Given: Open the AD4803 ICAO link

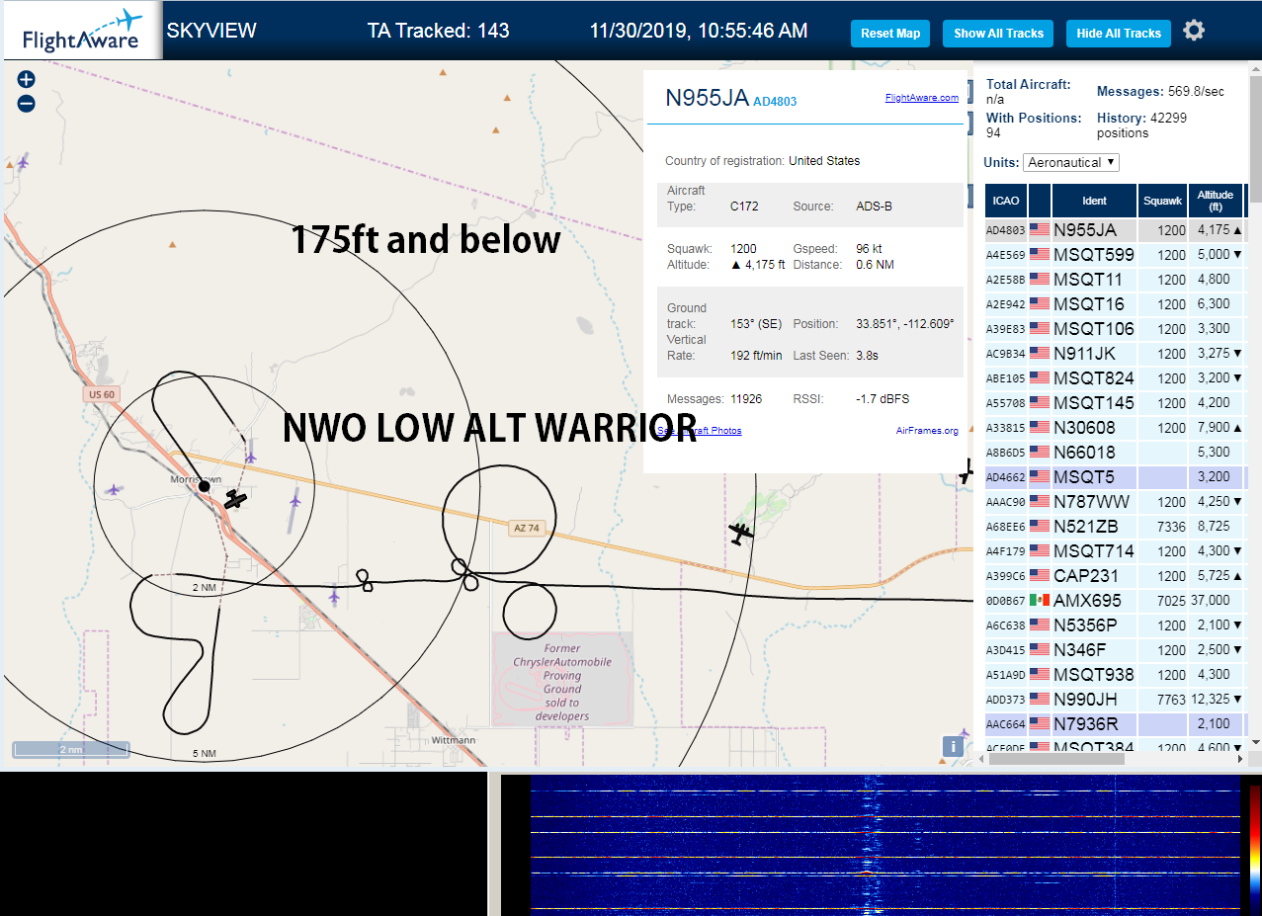Looking at the screenshot, I should coord(775,102).
